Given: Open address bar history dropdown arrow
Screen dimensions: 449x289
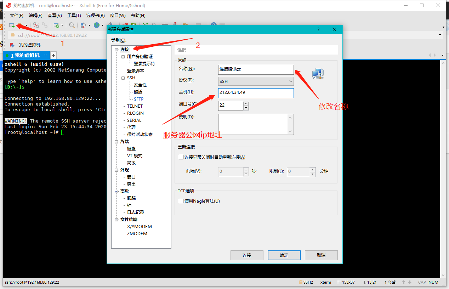Looking at the screenshot, I should pyautogui.click(x=440, y=35).
